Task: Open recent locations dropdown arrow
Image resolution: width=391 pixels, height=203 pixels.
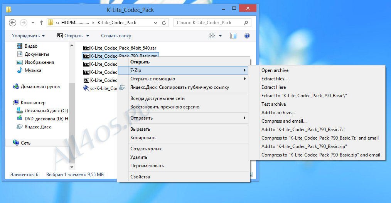Action: tap(33, 23)
